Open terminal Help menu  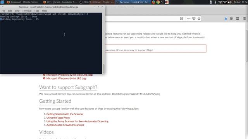click(45, 11)
